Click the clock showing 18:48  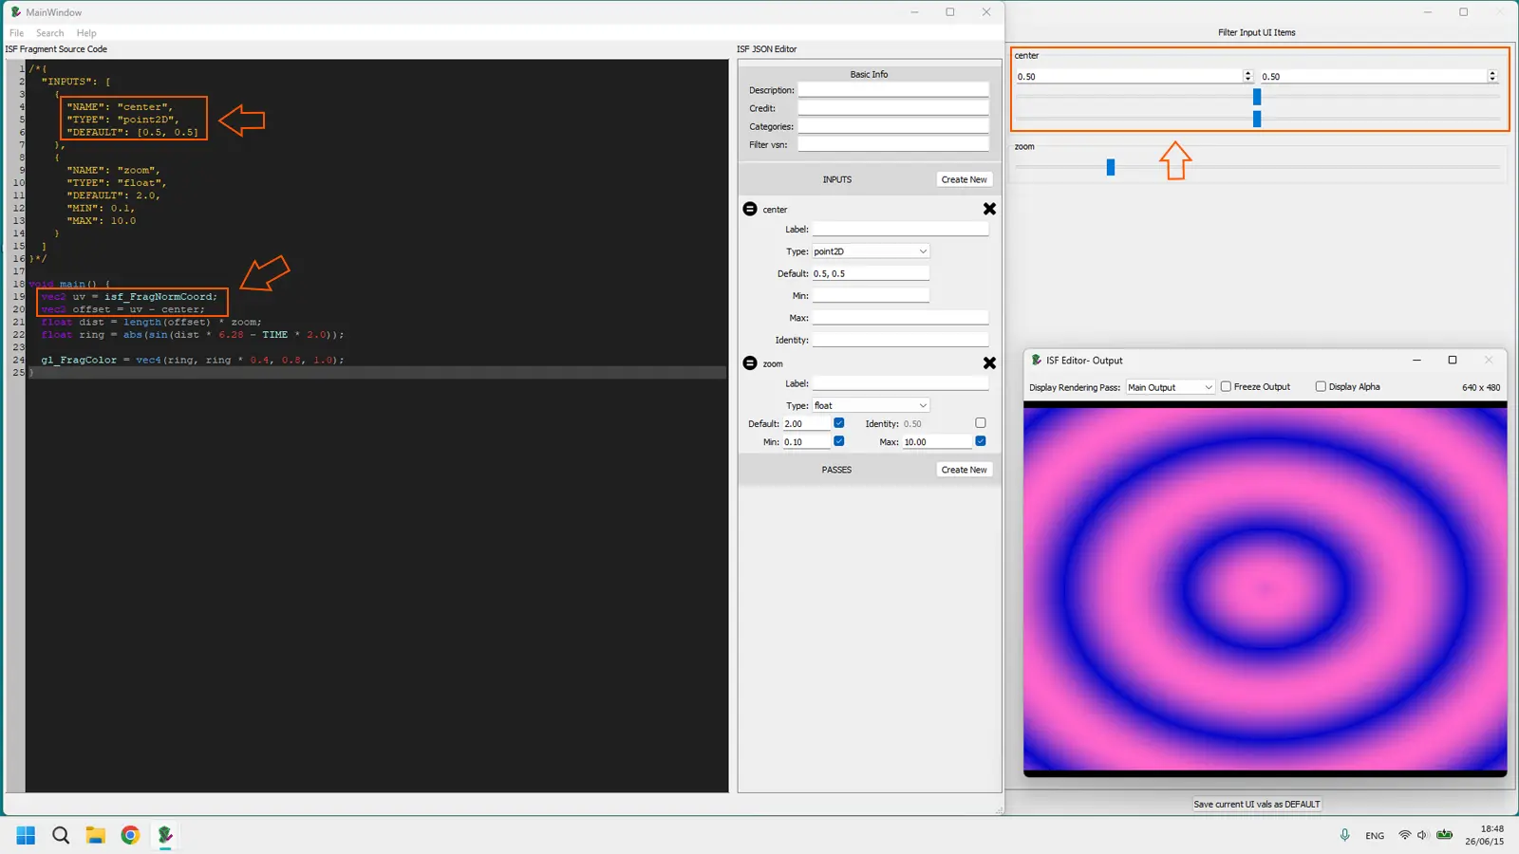pos(1491,828)
